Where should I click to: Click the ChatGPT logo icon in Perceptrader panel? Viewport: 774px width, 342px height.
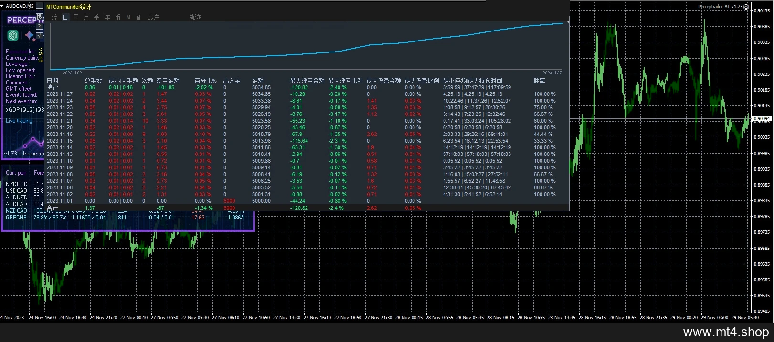coord(13,35)
